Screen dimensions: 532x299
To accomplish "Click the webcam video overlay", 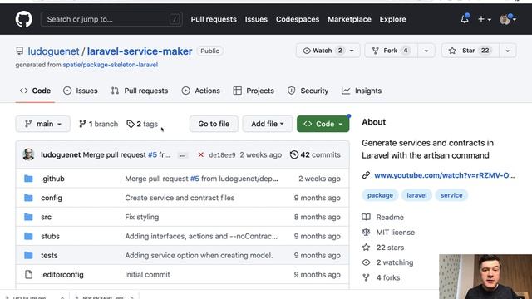I will pos(485,277).
